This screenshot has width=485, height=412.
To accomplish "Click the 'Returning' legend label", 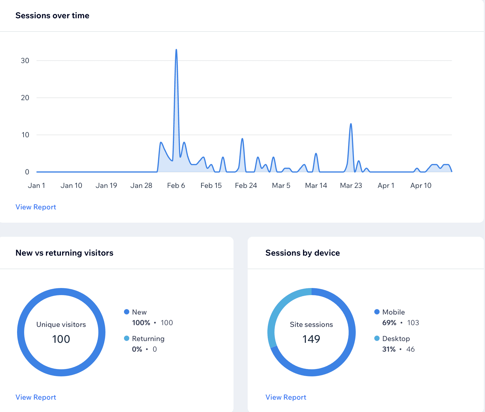I will point(148,339).
